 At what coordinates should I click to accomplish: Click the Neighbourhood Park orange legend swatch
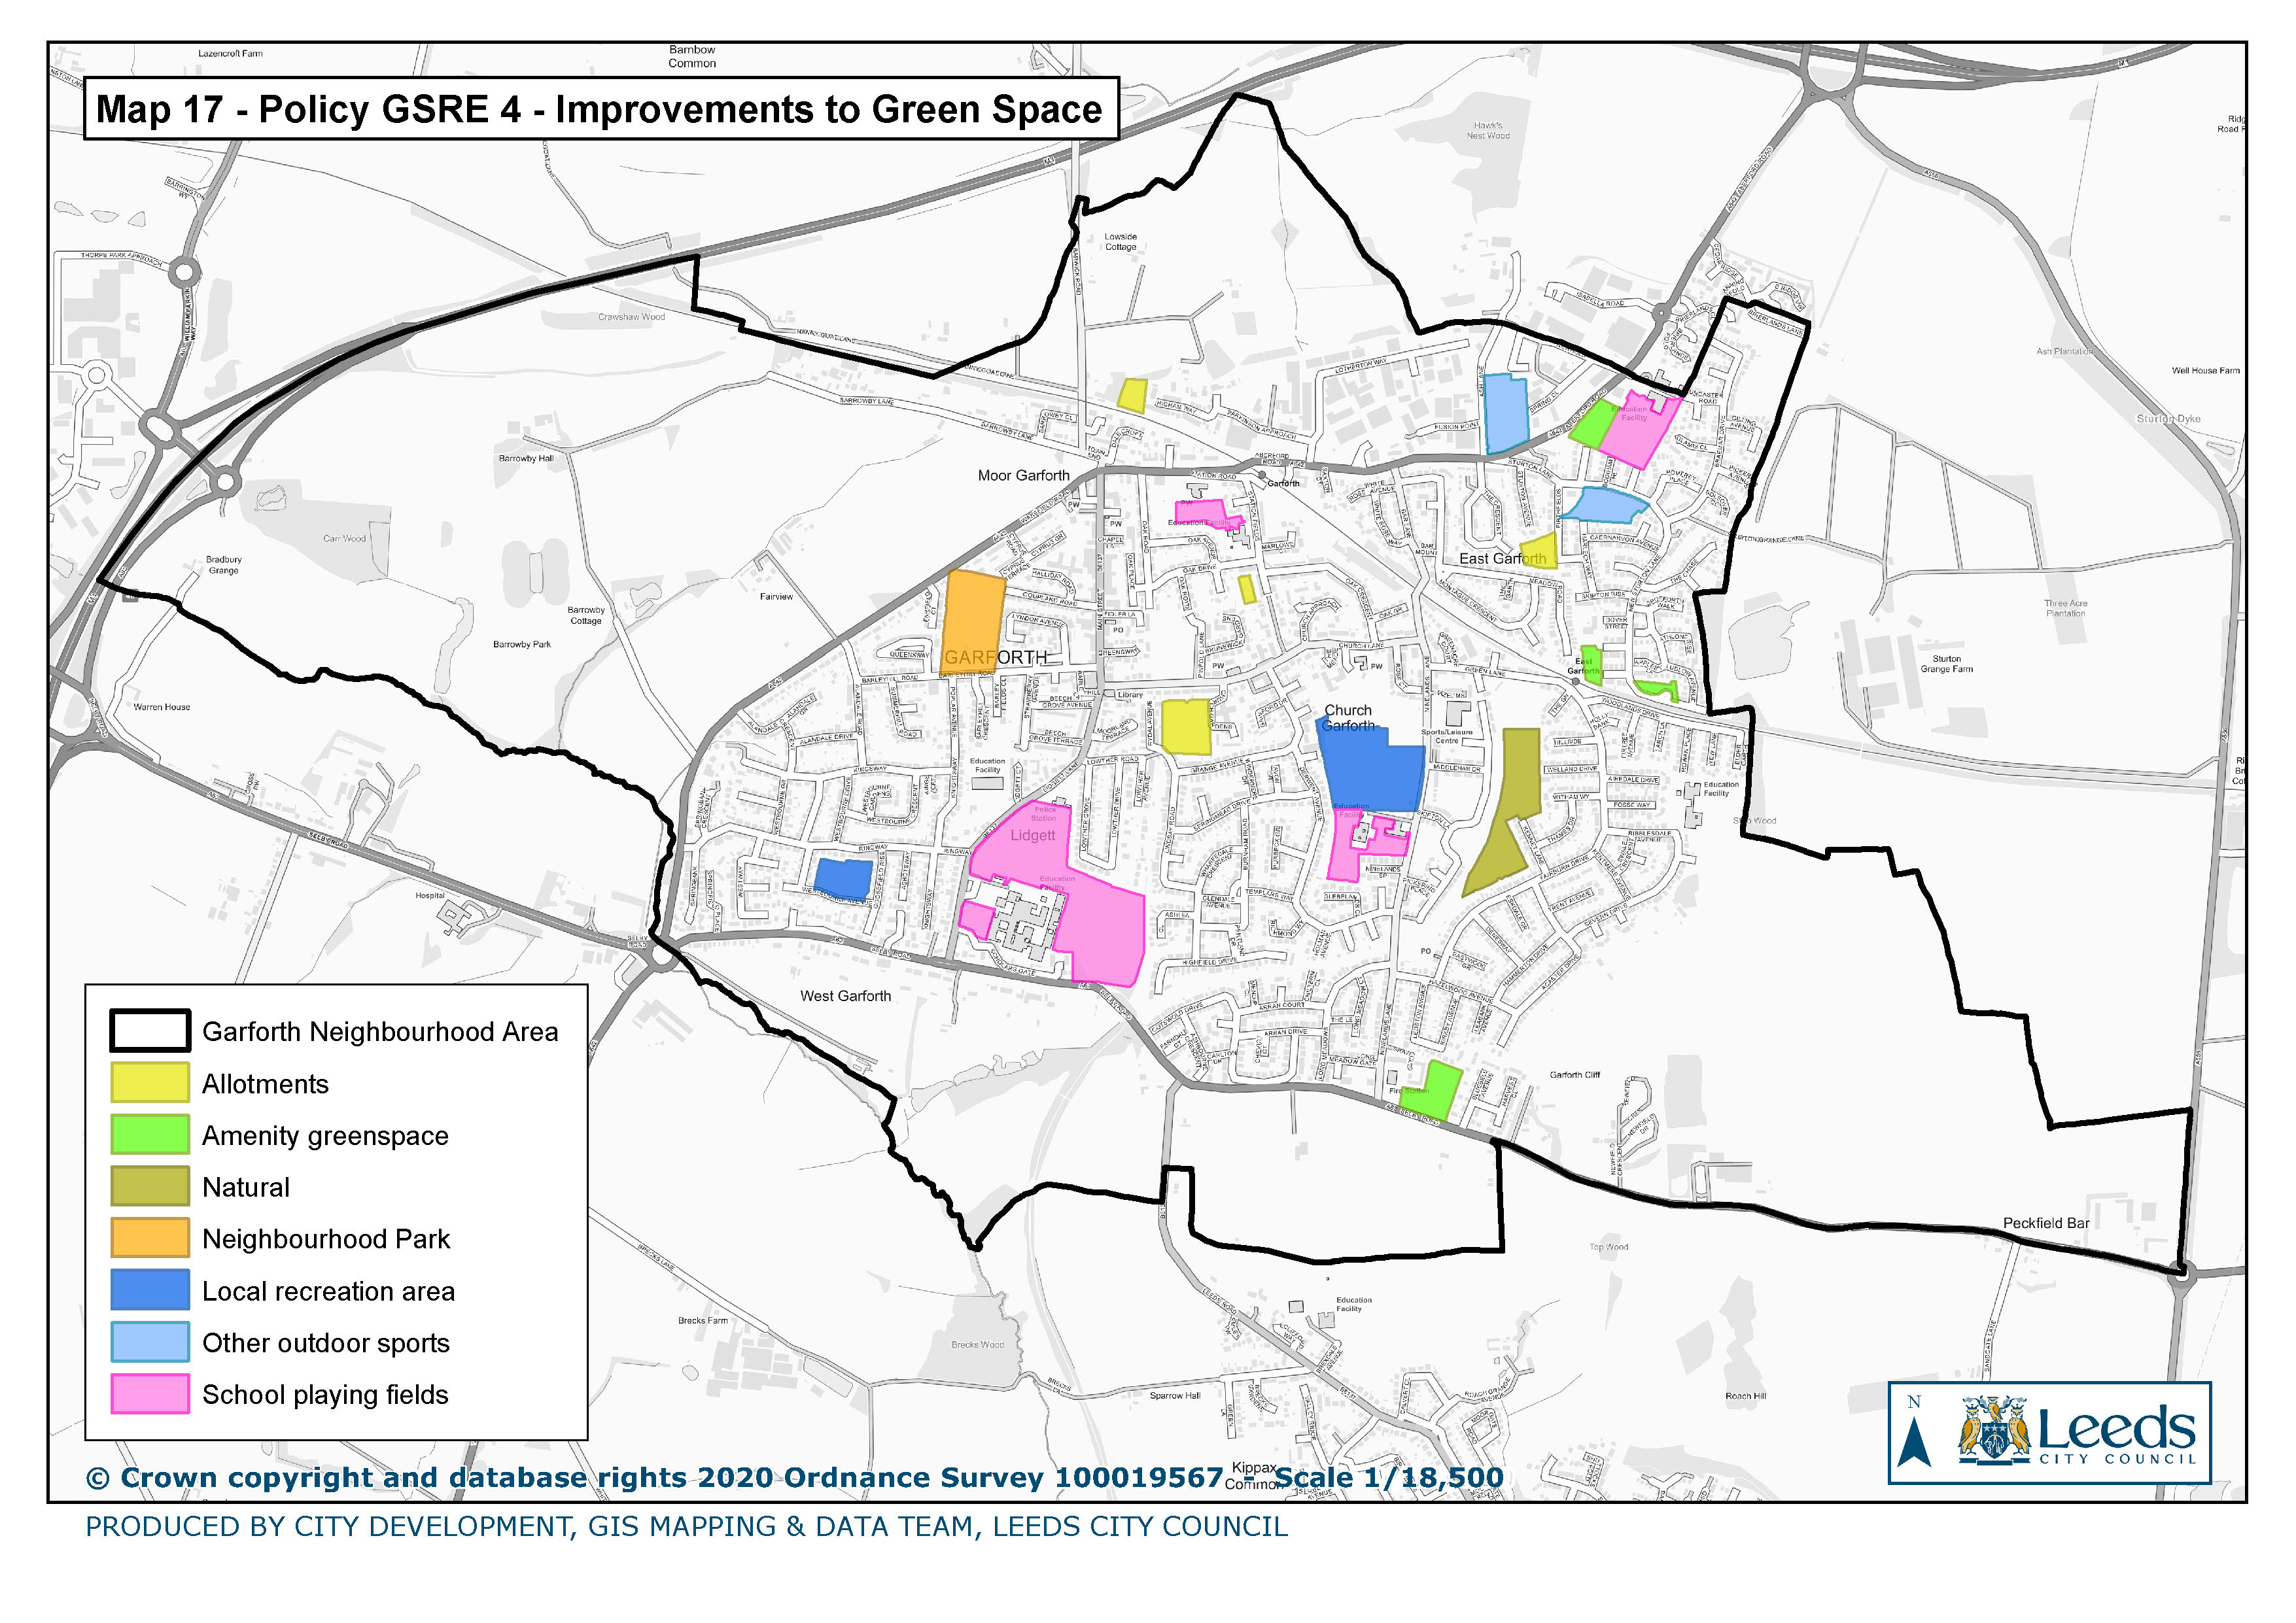click(150, 1239)
